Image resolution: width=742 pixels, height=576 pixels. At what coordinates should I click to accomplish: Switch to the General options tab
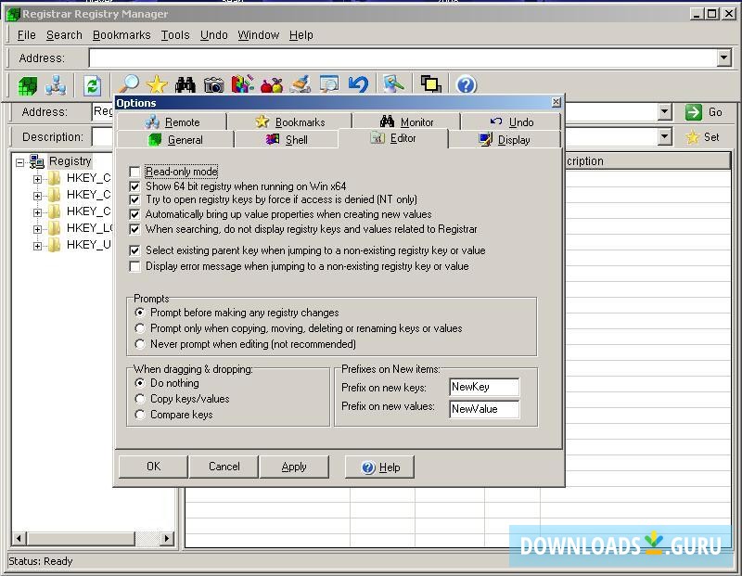coord(175,140)
